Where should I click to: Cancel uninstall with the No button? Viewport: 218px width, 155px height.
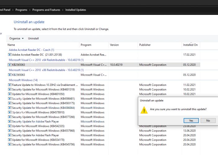point(208,121)
